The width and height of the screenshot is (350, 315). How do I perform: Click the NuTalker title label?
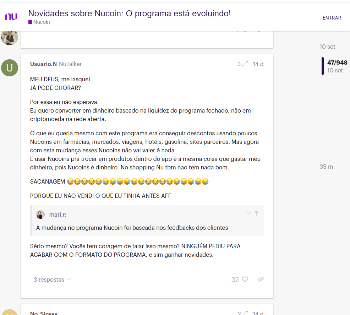click(70, 64)
